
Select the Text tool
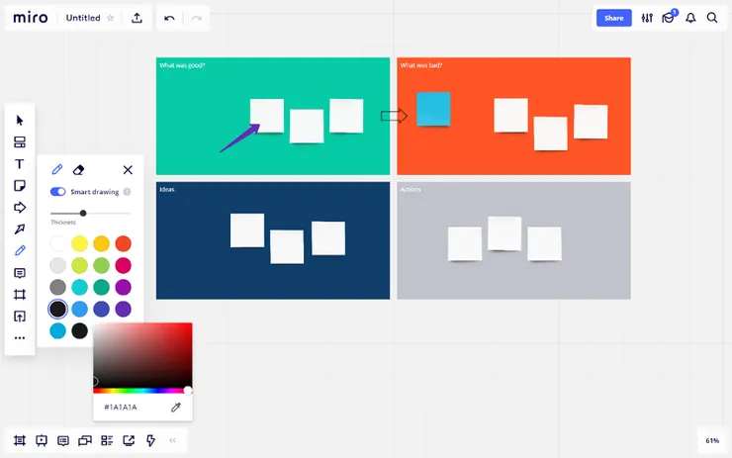pyautogui.click(x=20, y=164)
